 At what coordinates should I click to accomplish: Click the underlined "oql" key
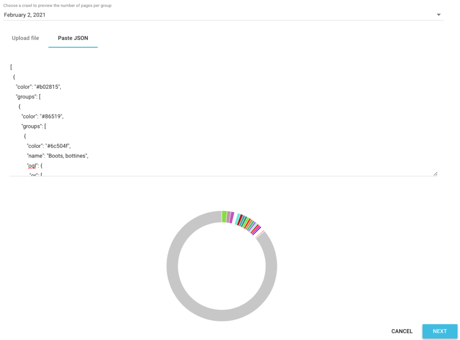click(x=32, y=166)
